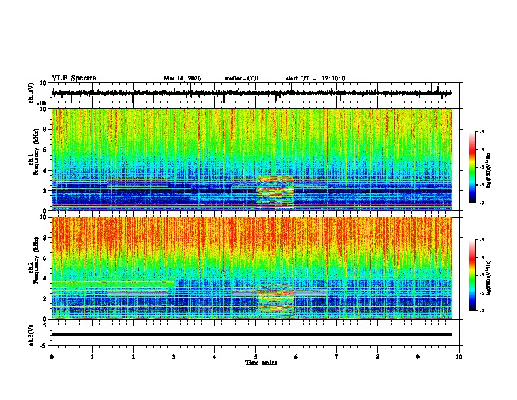Click the time axis tick label "8"

[377, 357]
